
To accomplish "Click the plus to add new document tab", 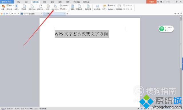I will tap(67, 14).
